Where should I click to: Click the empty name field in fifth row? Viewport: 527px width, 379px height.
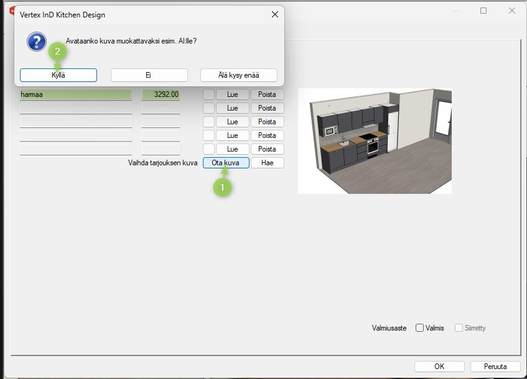tap(76, 149)
